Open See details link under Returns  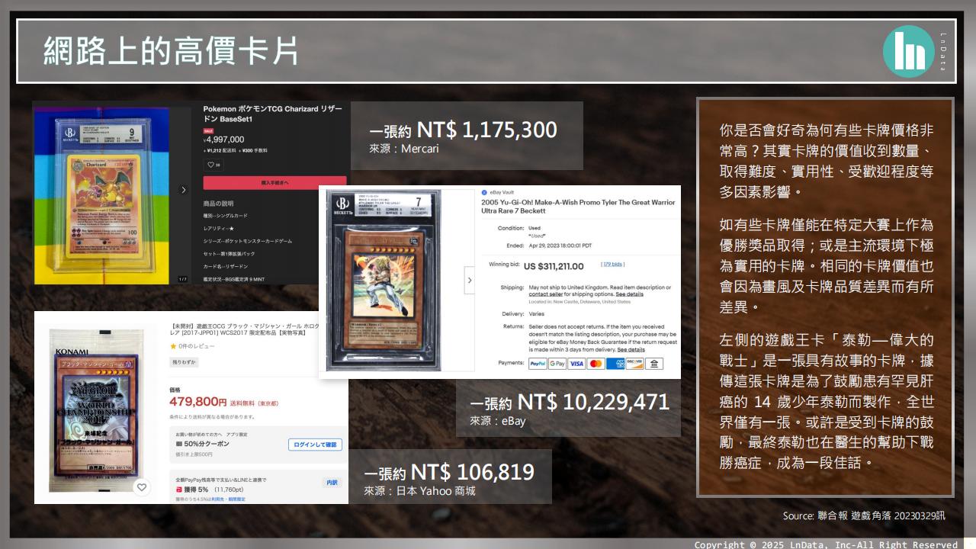point(631,350)
